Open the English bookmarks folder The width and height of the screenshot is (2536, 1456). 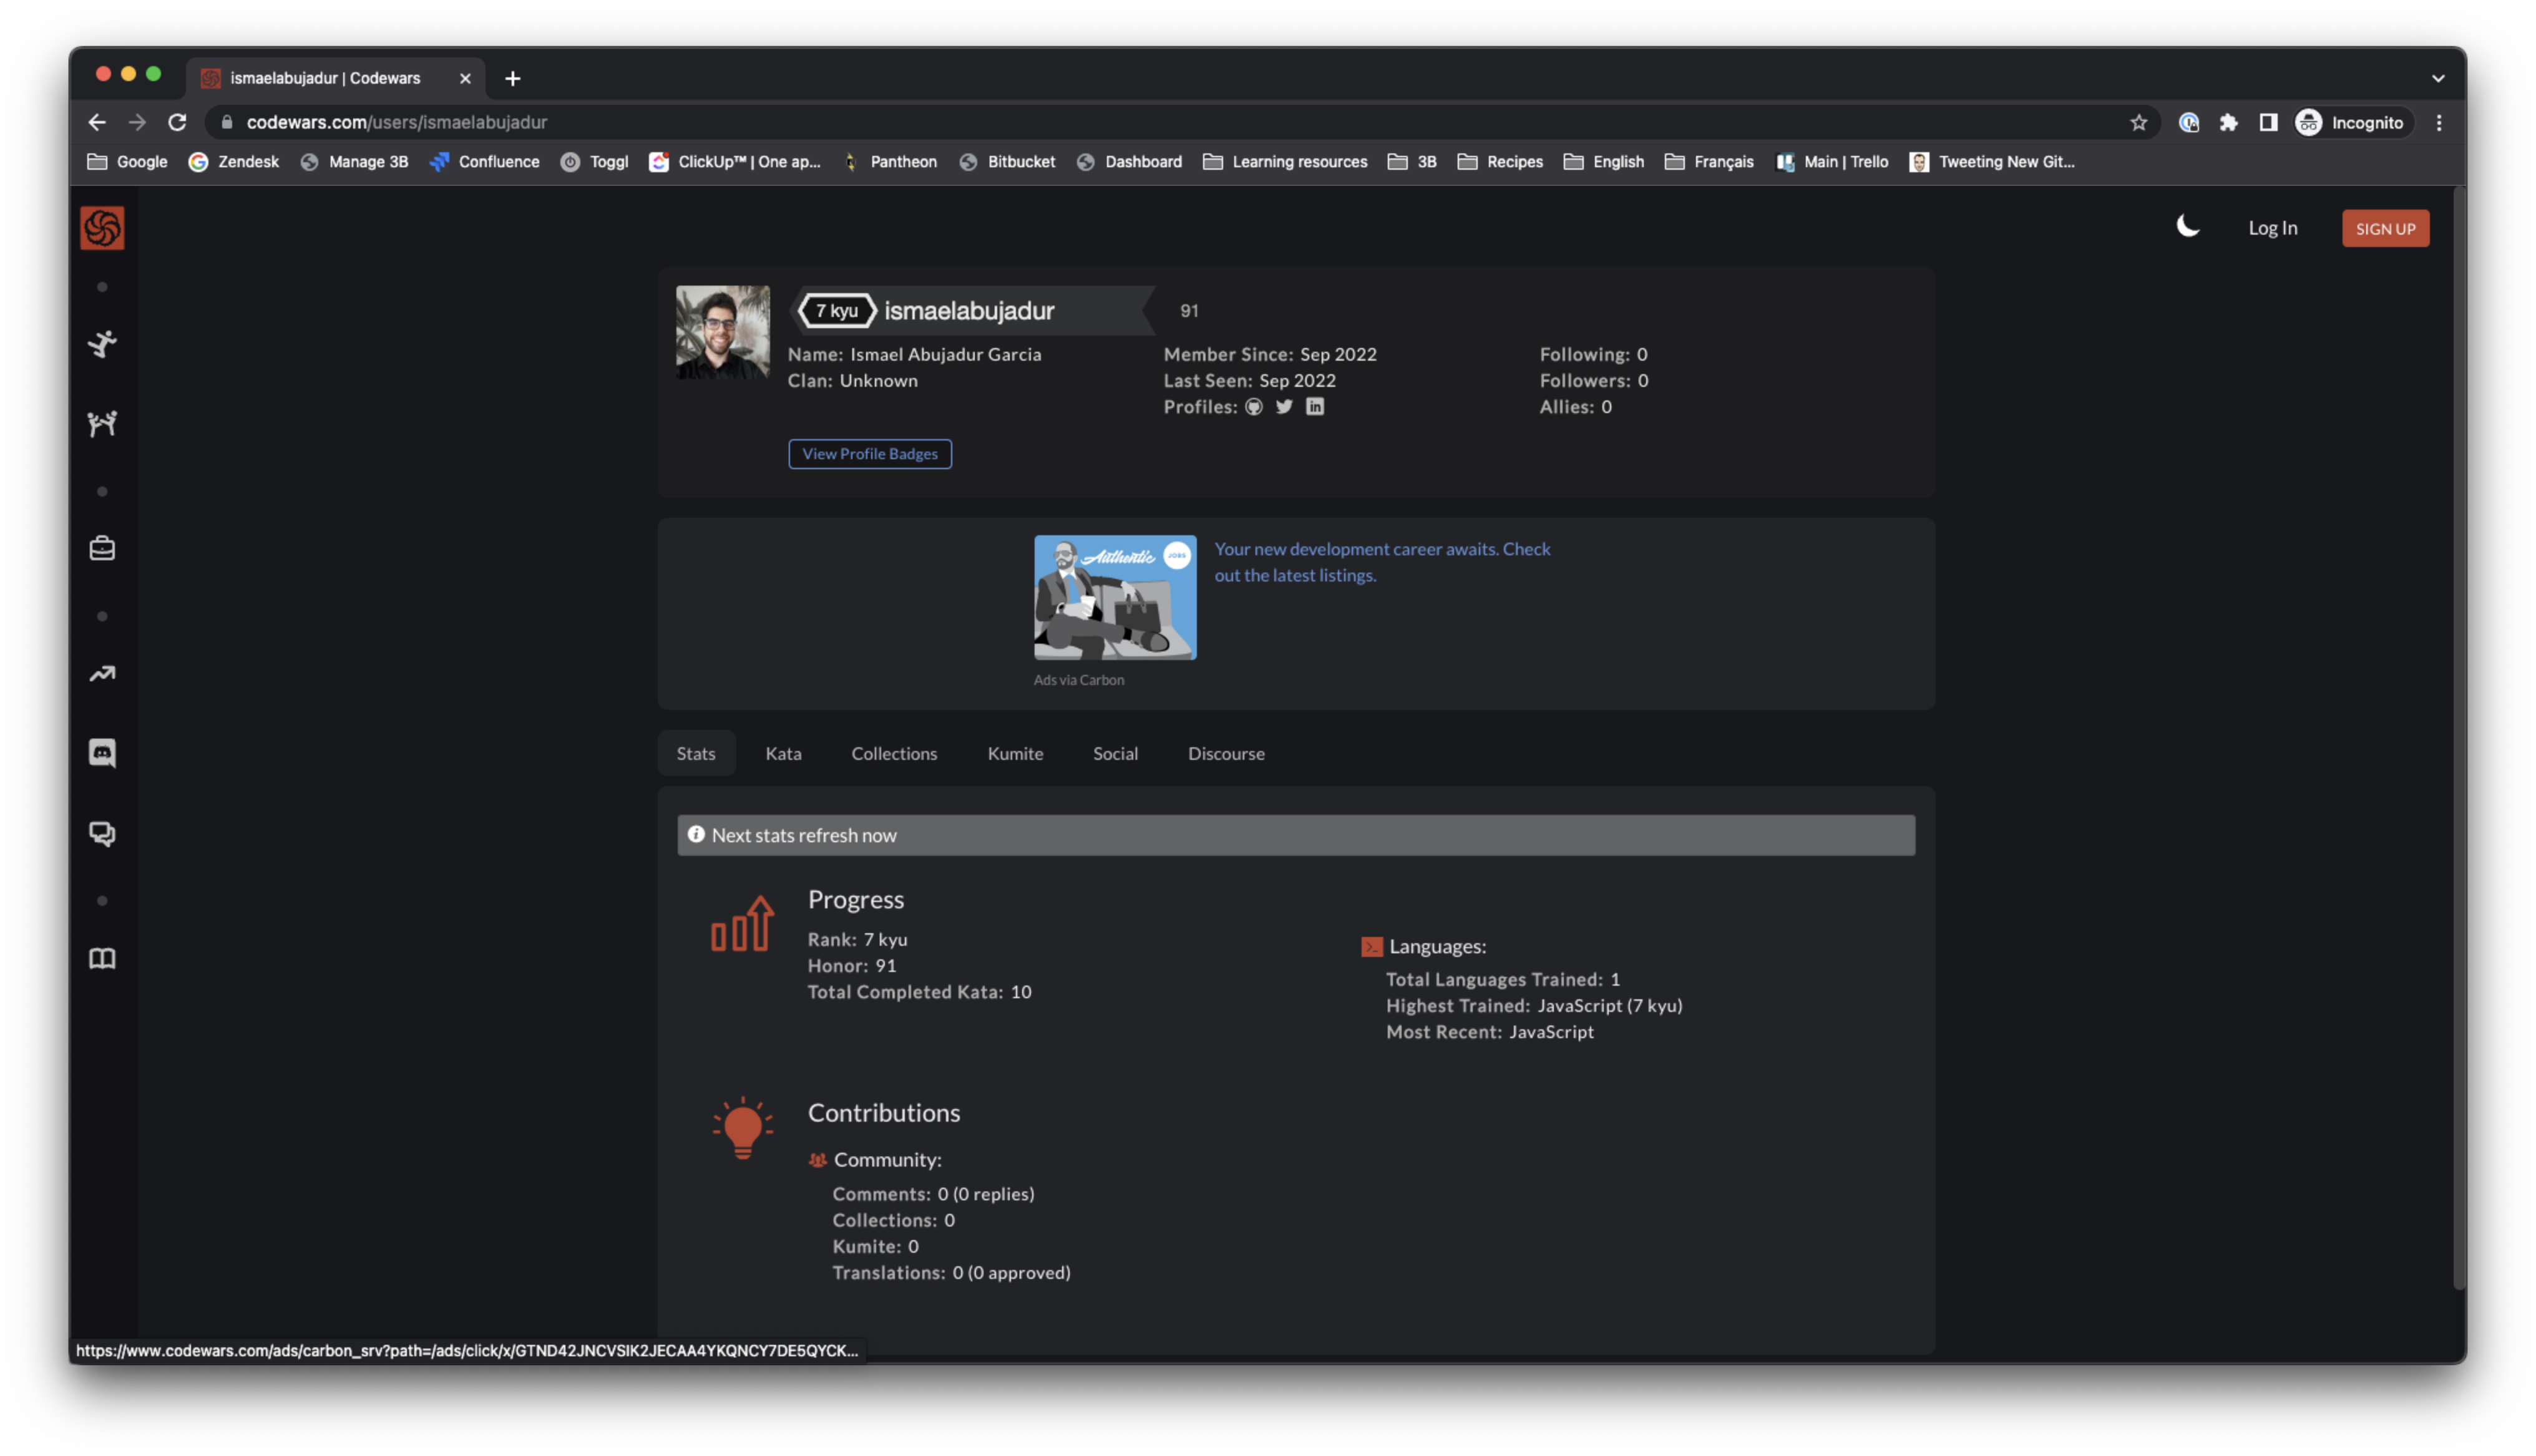(1604, 162)
